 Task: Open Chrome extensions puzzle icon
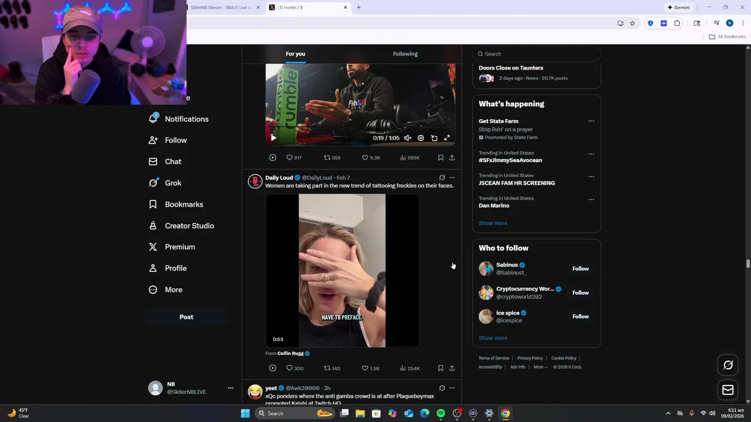coord(677,23)
